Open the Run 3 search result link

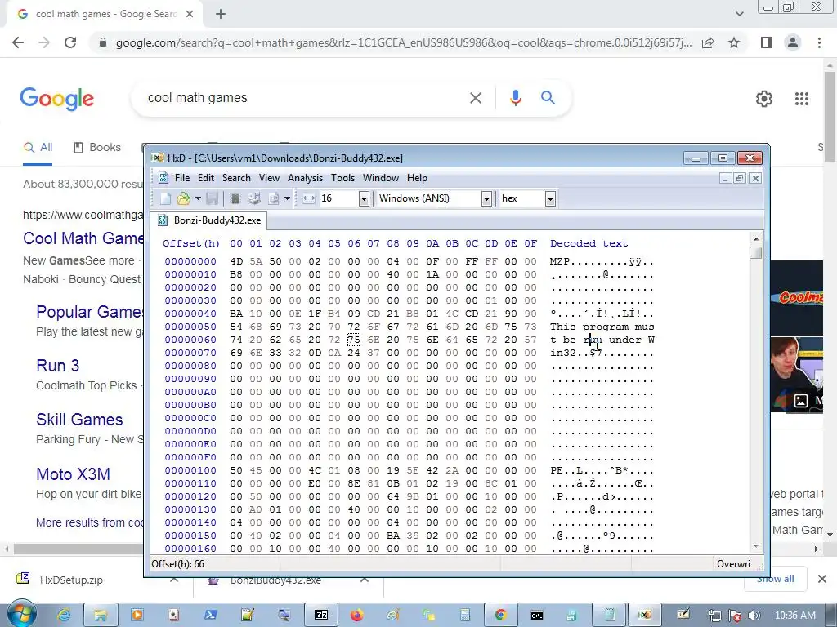[58, 366]
